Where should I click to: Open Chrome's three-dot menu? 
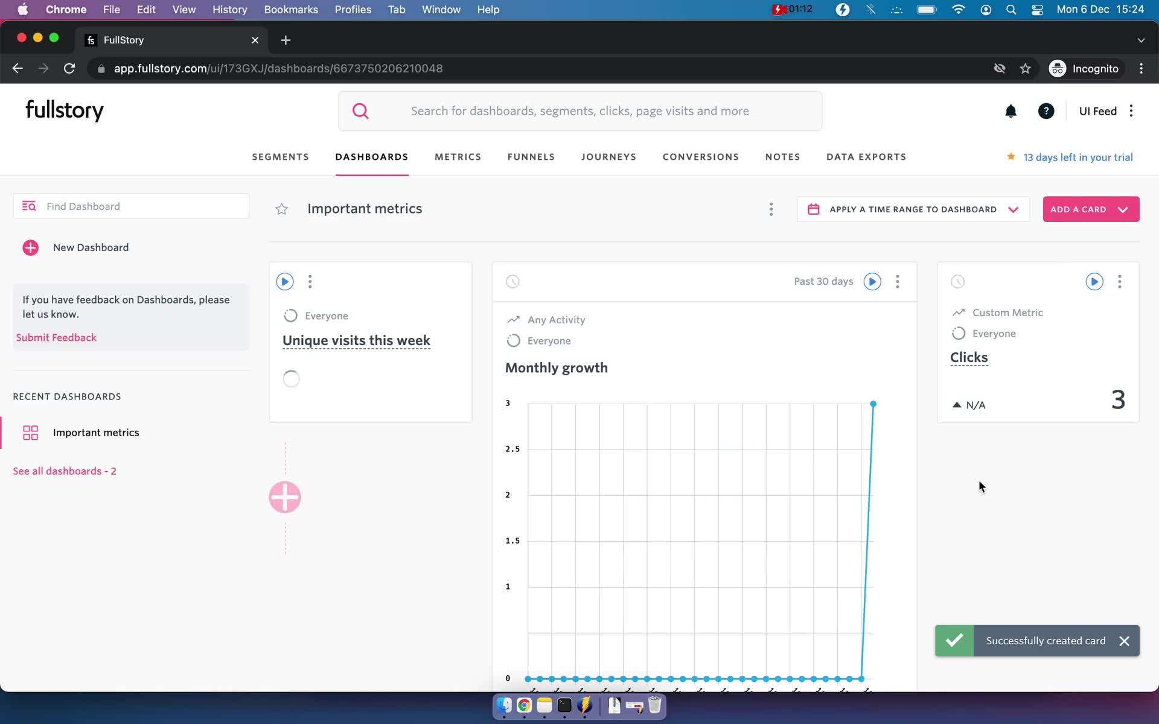[1141, 69]
